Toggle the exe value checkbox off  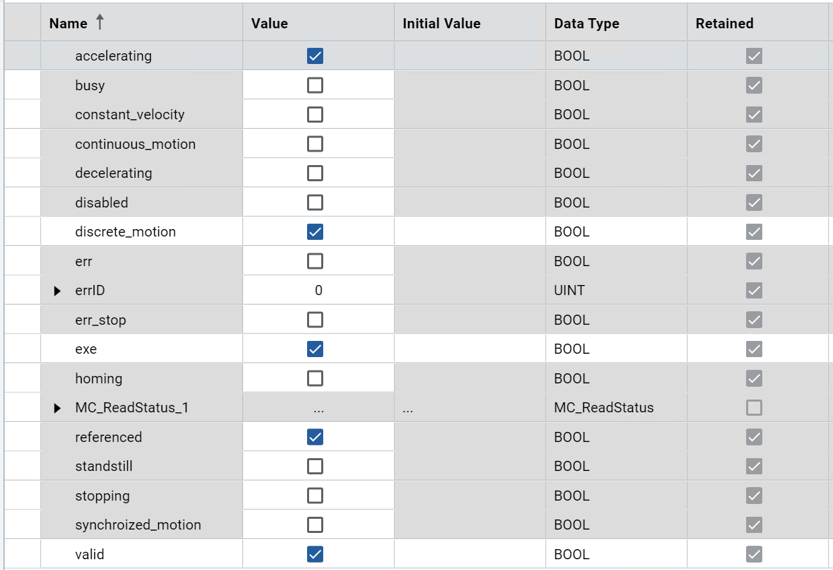click(x=314, y=349)
